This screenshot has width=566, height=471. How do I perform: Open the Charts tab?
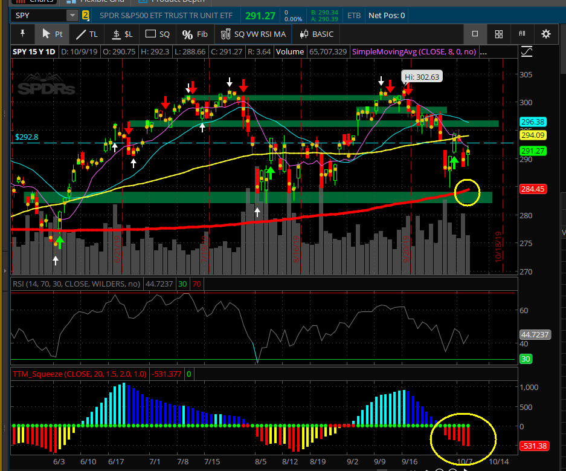coord(36,2)
